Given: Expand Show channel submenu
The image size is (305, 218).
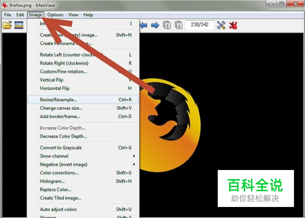Looking at the screenshot, I should click(x=83, y=156).
